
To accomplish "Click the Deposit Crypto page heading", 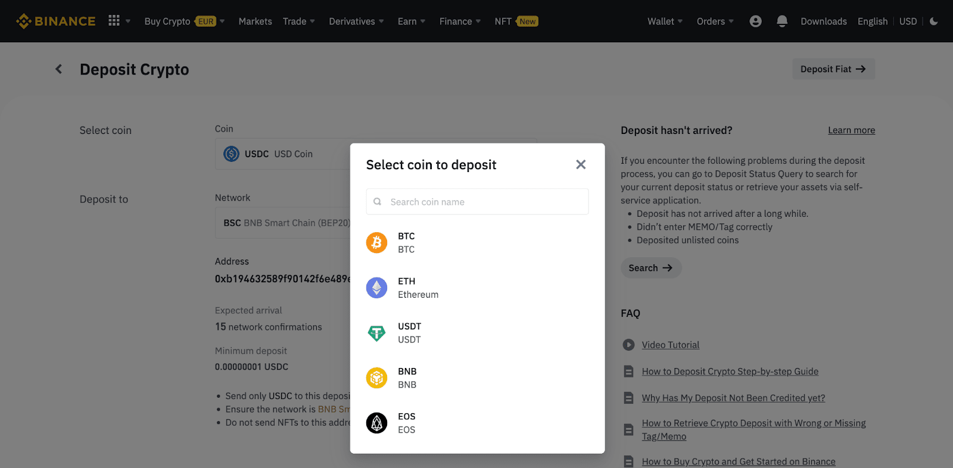I will [x=134, y=70].
